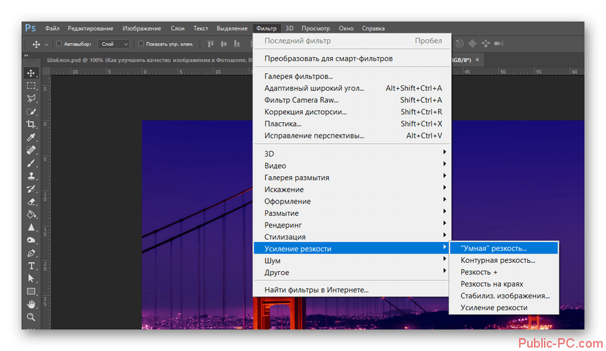606x351 pixels.
Task: Select the Rectangular Marquee tool
Action: coord(31,85)
